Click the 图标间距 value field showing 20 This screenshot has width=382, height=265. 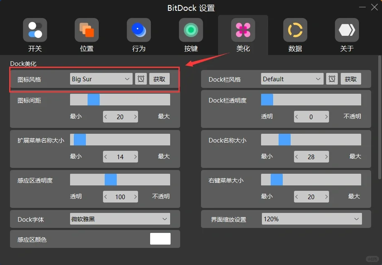[121, 117]
